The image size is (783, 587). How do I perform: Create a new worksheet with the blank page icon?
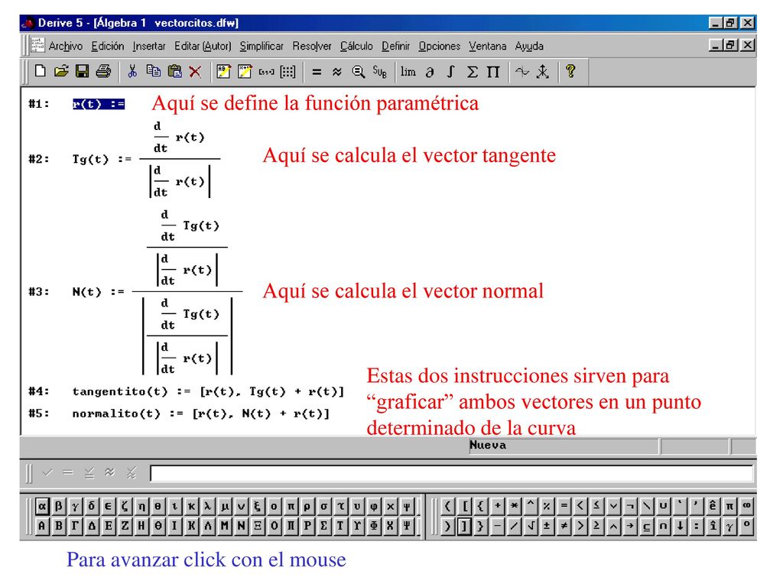(41, 71)
